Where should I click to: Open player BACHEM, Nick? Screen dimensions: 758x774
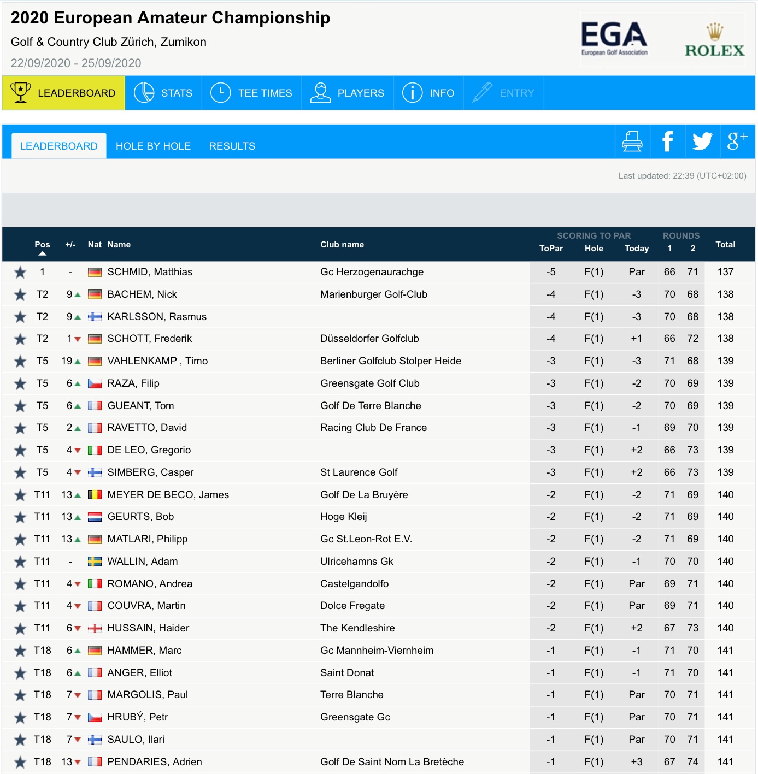tap(142, 294)
